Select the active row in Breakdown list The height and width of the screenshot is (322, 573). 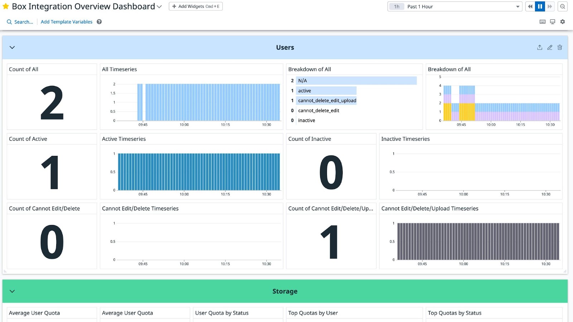[353, 91]
